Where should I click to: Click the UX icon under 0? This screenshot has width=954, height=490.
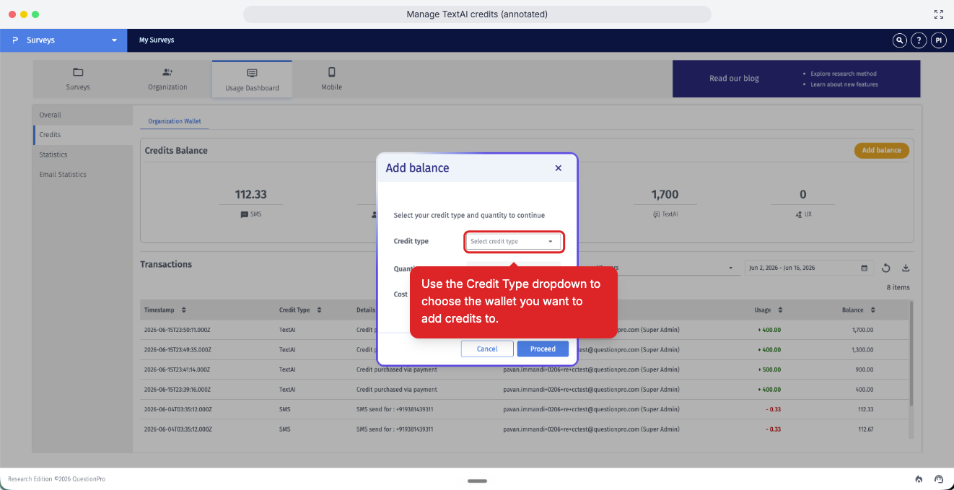click(798, 214)
